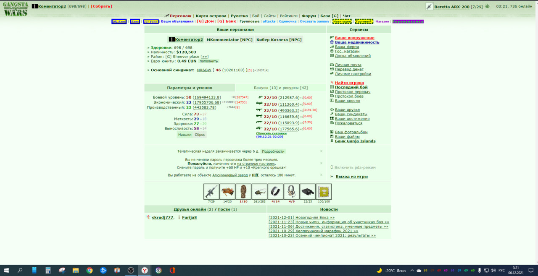Click the green leaf icon near the clock
This screenshot has height=276, width=538.
point(488,6)
